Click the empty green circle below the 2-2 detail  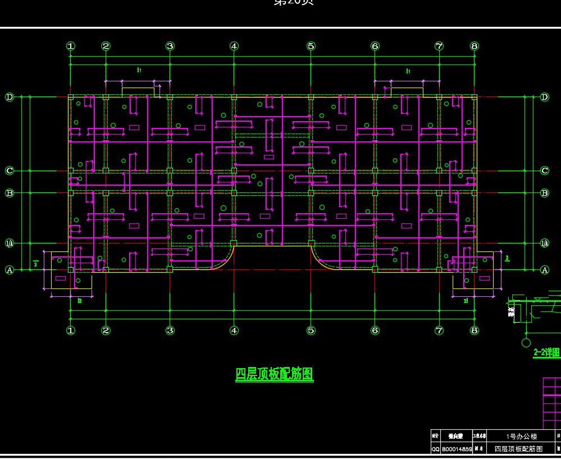(x=526, y=342)
